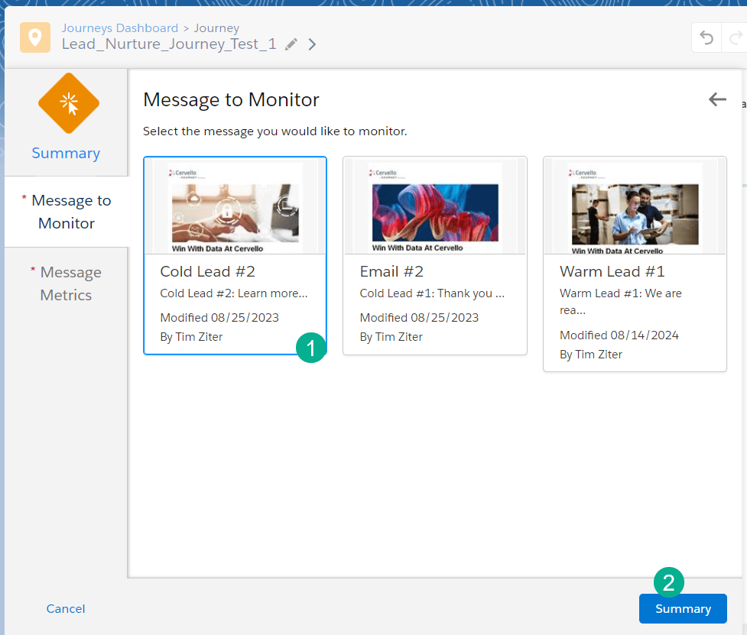The image size is (747, 635).
Task: Click the Cold Lead #2 email thumbnail
Action: click(235, 207)
